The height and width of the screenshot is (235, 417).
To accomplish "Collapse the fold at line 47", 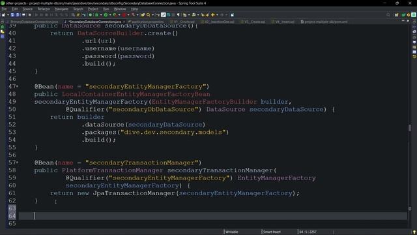I will coord(18,86).
